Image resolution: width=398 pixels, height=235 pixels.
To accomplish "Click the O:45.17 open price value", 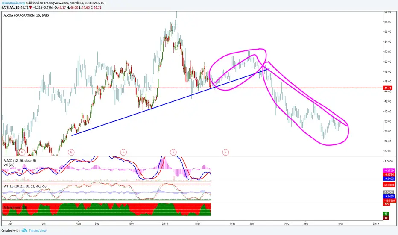I will (x=60, y=8).
